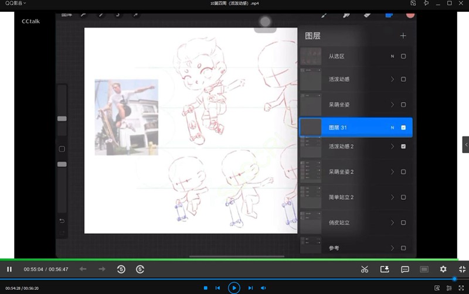Enable visibility checkbox for 呆萌坐姿 layer
Image resolution: width=469 pixels, height=294 pixels.
[403, 105]
